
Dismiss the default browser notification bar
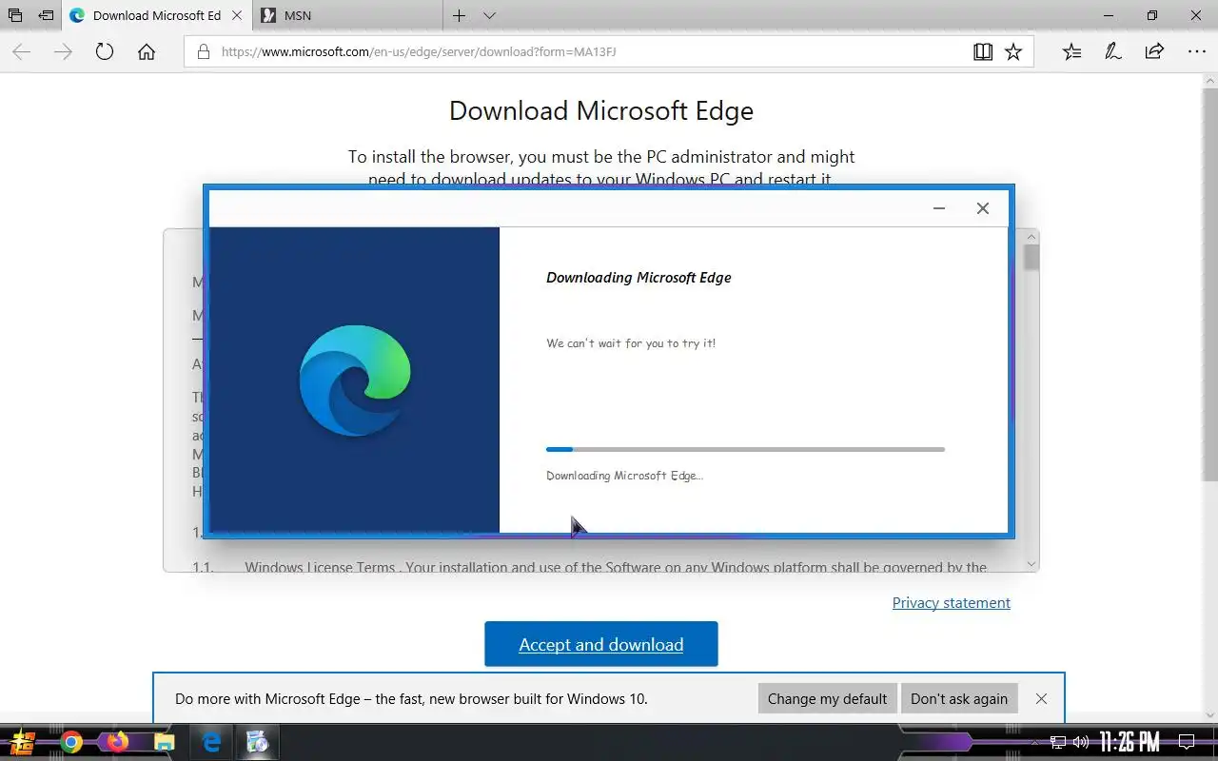1041,698
